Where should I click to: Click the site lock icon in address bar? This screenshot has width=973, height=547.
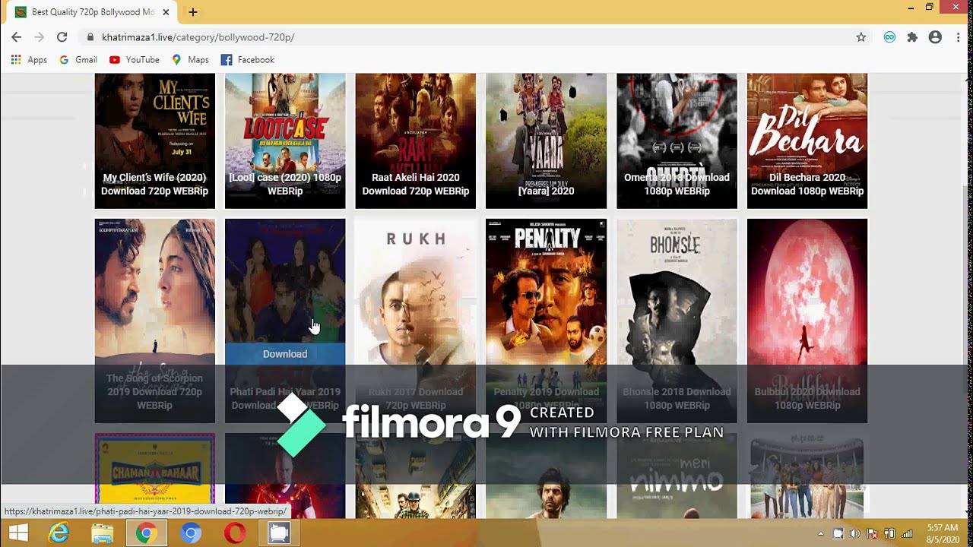click(90, 37)
